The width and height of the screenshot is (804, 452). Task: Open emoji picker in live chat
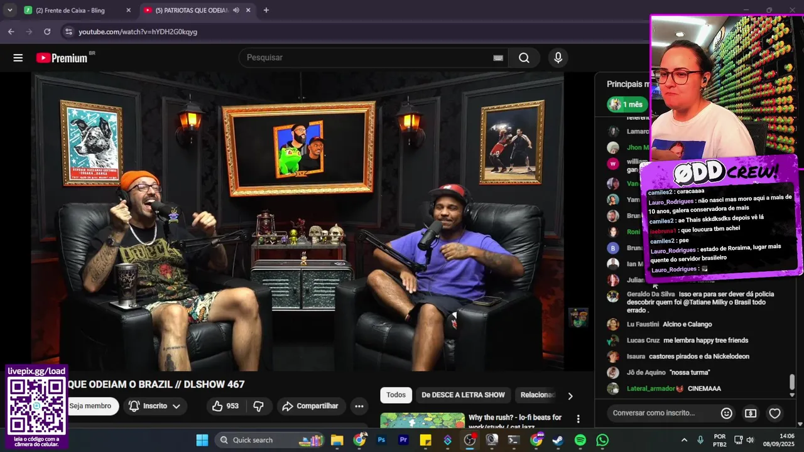[x=726, y=413]
